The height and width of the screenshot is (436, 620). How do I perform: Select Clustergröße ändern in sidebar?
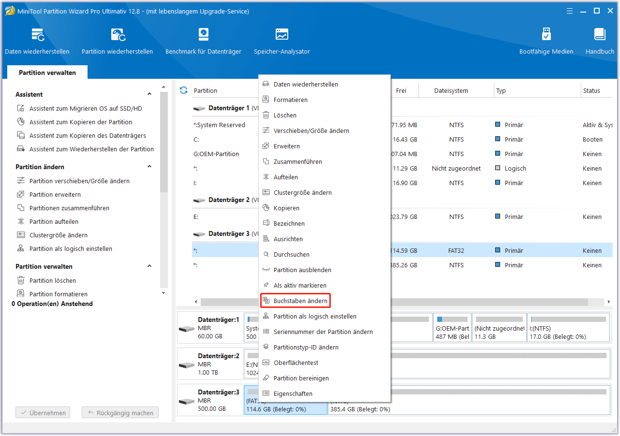click(x=58, y=235)
